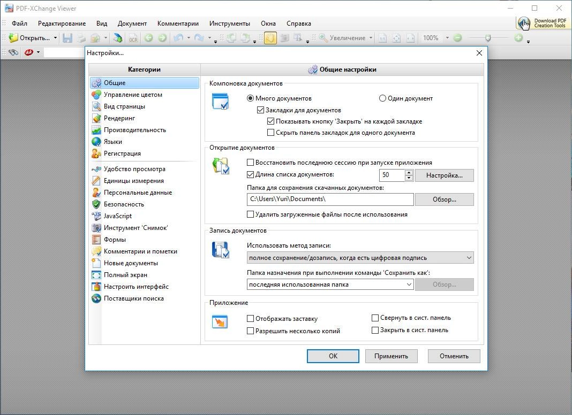Open the 'Вид' menu

[102, 24]
